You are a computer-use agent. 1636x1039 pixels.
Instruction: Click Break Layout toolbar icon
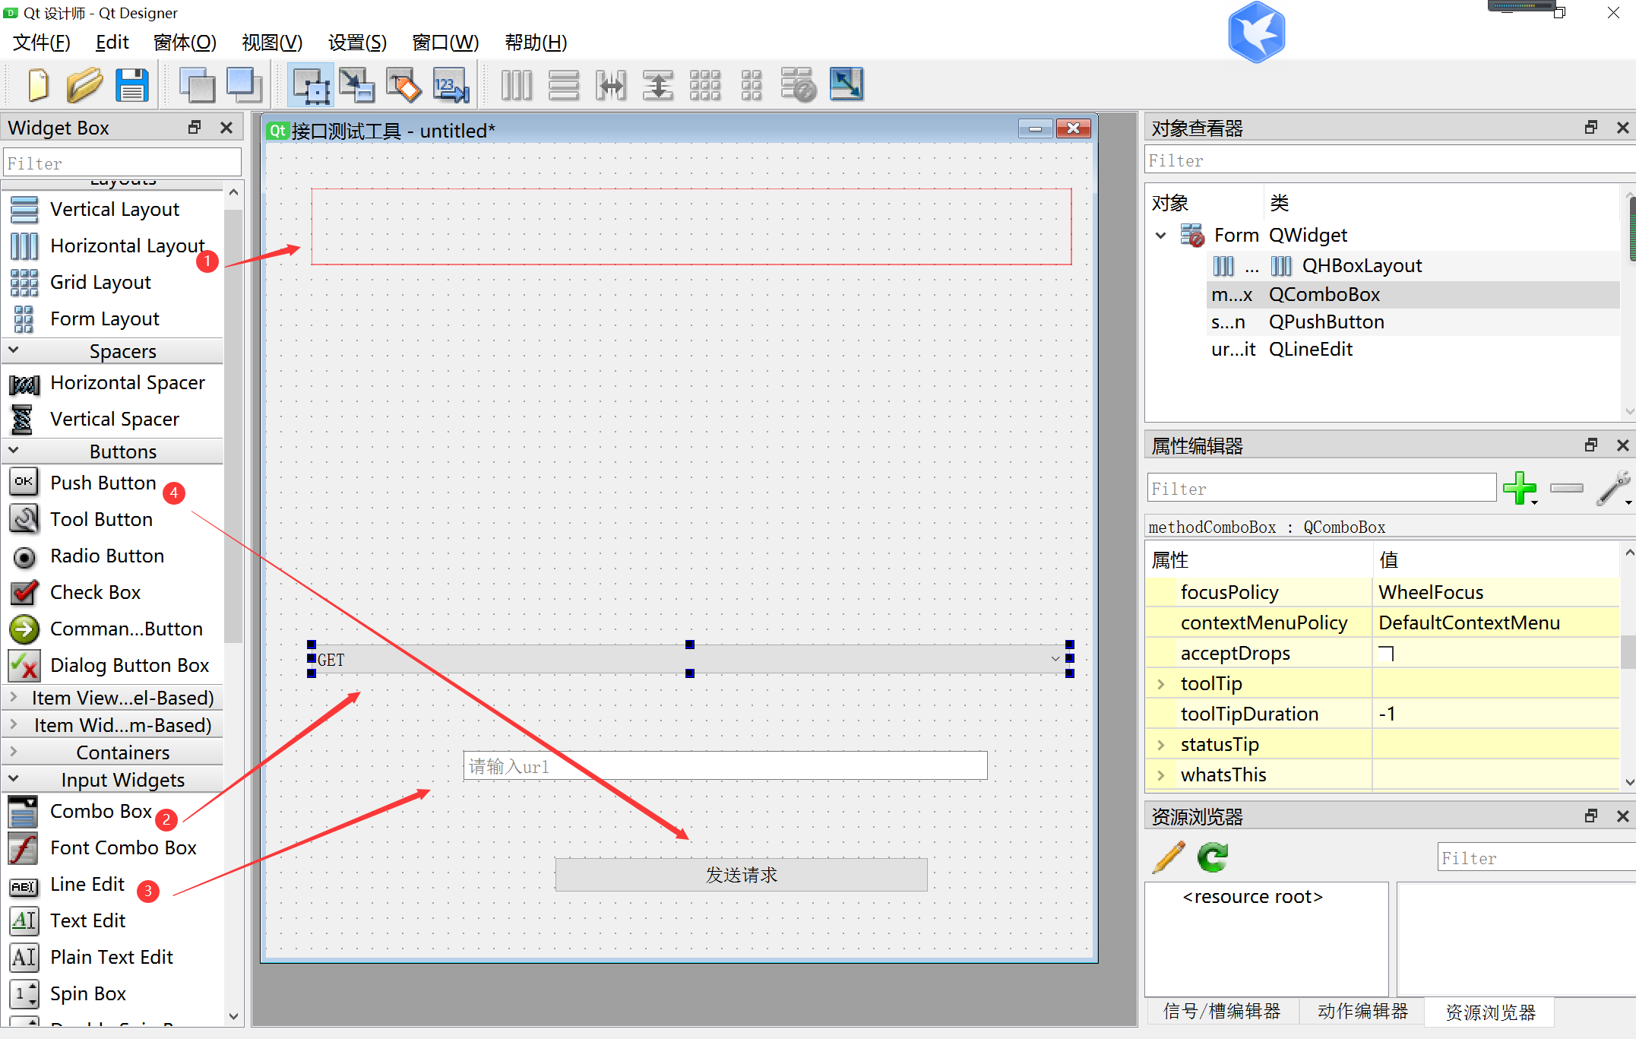[798, 85]
